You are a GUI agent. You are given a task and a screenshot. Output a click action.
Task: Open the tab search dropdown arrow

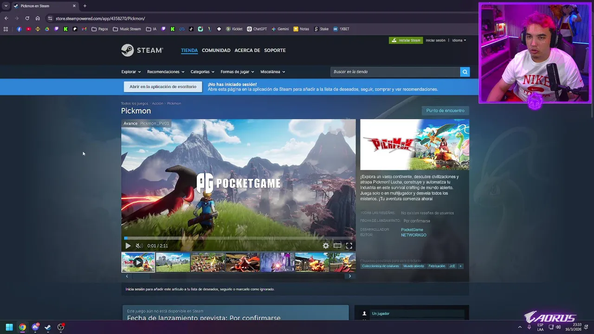point(6,6)
